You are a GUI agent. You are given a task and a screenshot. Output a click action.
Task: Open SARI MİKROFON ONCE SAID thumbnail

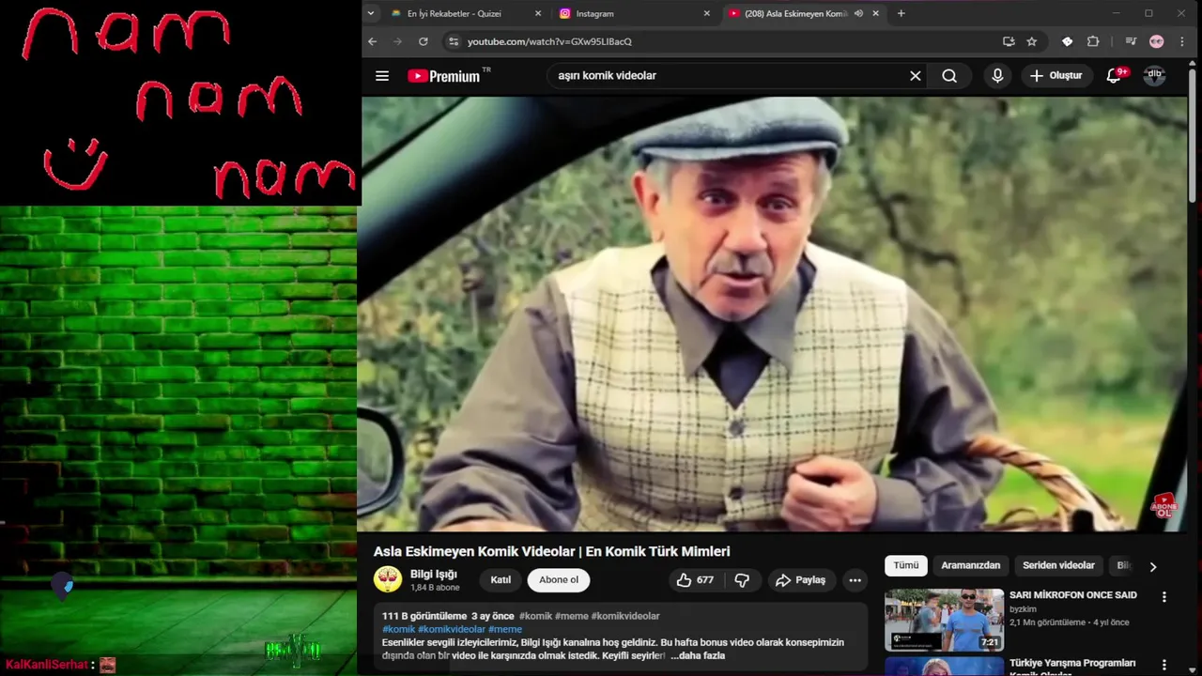click(x=944, y=620)
